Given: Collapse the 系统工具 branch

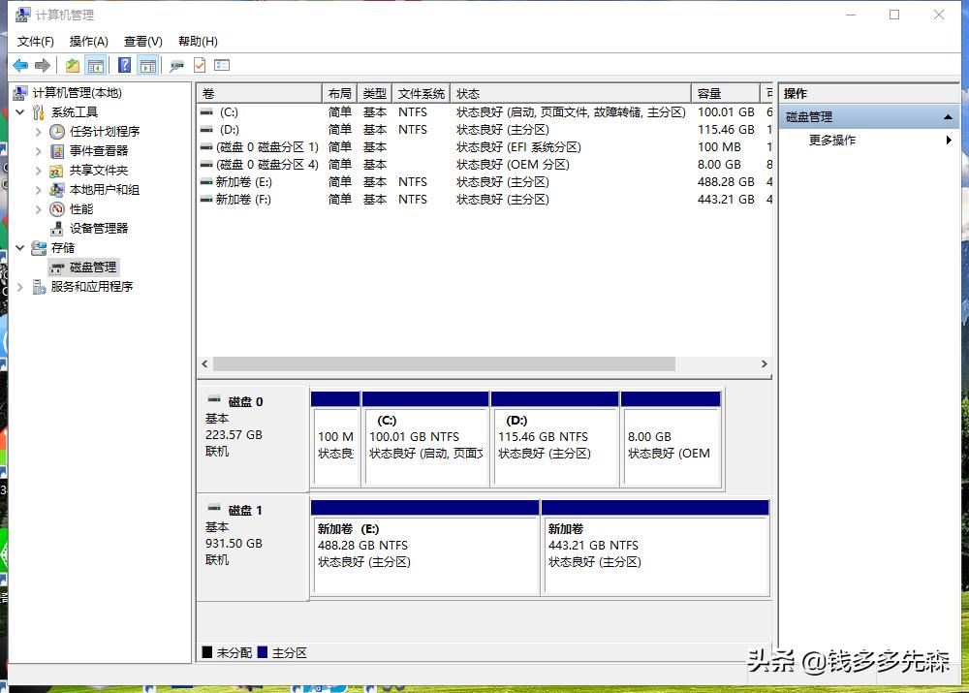Looking at the screenshot, I should 20,111.
